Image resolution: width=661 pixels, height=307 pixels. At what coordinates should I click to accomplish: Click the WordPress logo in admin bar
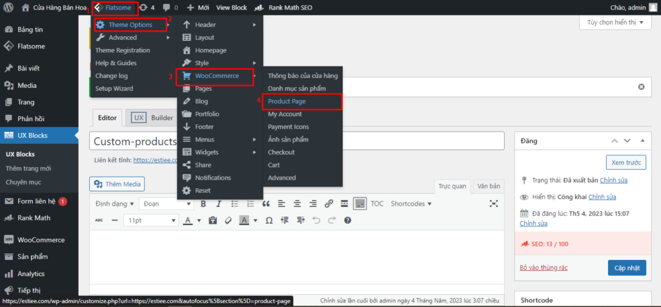[8, 8]
